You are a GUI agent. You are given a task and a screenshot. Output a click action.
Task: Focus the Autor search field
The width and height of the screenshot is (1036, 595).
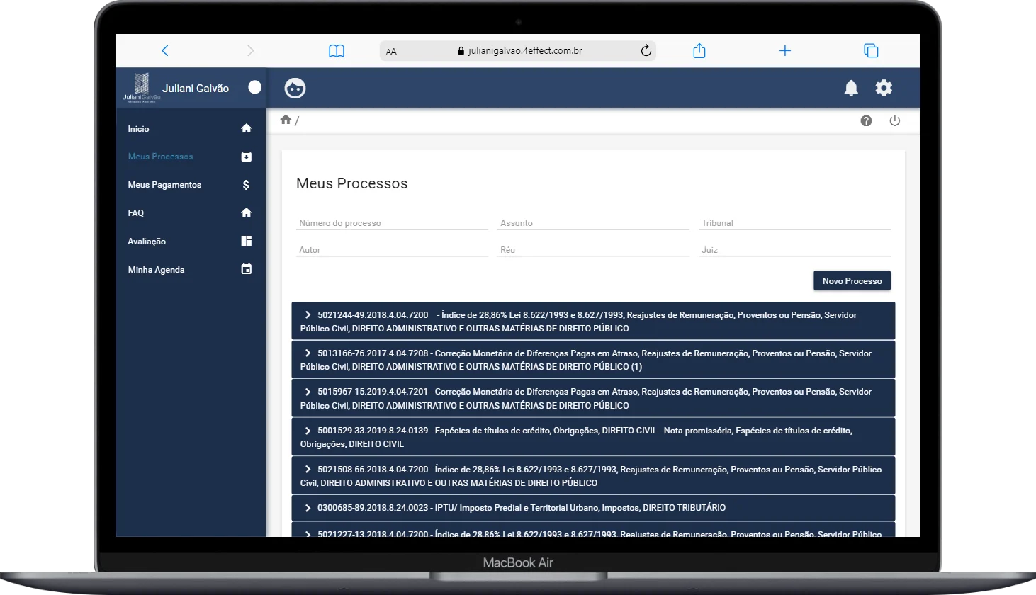pyautogui.click(x=392, y=249)
